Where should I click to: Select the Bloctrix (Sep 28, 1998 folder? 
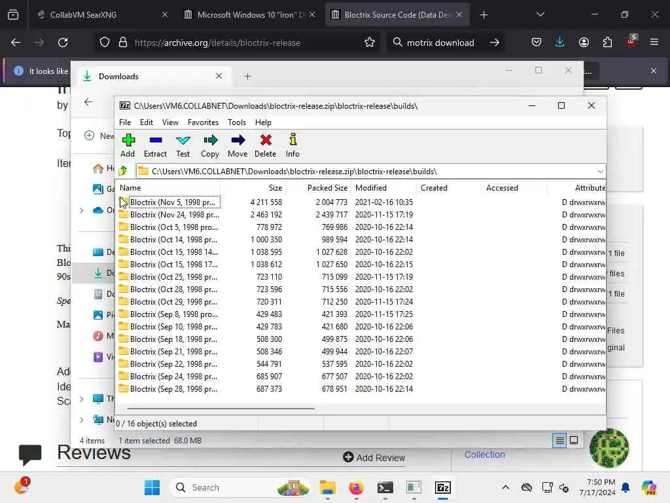173,389
